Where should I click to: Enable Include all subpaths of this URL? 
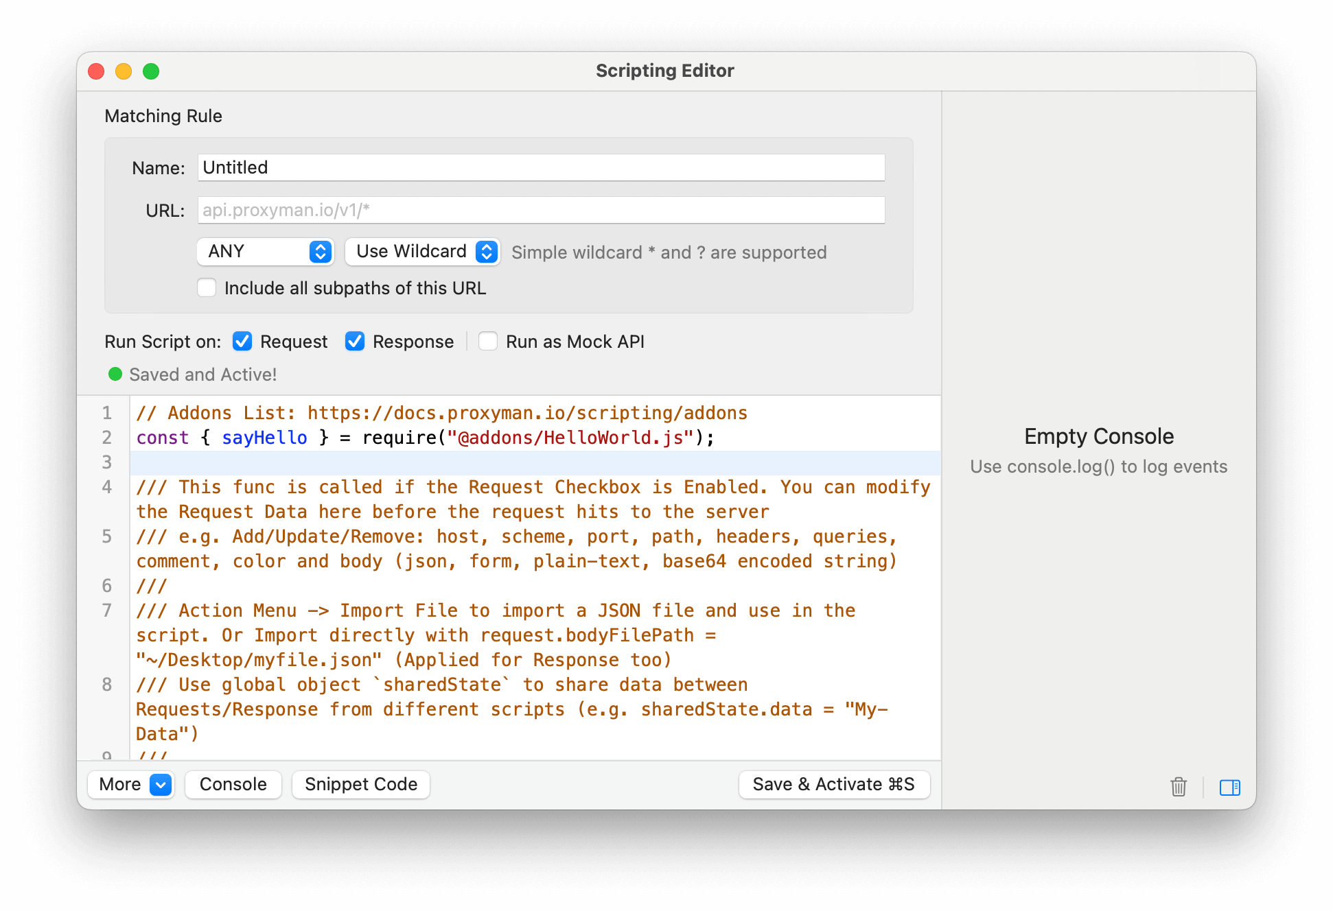coord(207,287)
